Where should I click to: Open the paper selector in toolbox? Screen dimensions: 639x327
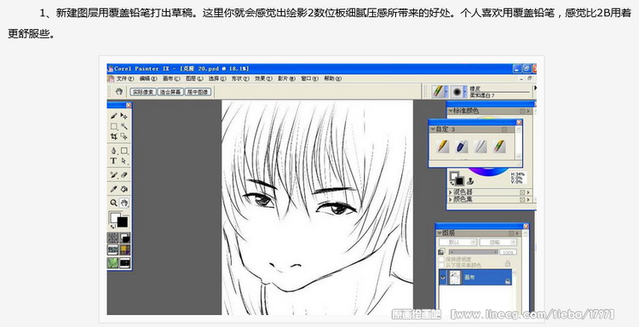tap(113, 238)
